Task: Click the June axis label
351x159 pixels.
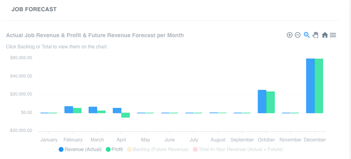Action: click(x=170, y=140)
